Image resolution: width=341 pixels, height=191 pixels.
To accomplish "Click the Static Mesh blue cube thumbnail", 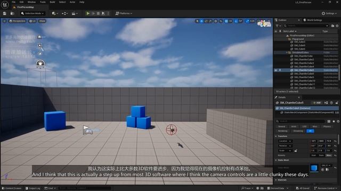I will pyautogui.click(x=314, y=168).
